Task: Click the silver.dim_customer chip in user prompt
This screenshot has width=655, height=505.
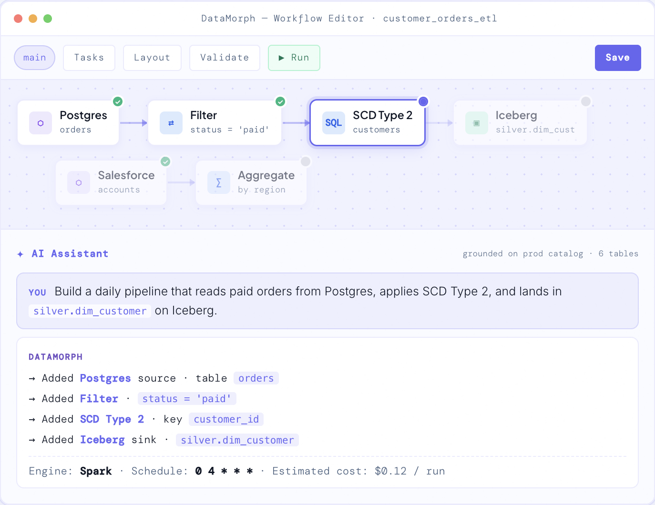Action: [90, 311]
